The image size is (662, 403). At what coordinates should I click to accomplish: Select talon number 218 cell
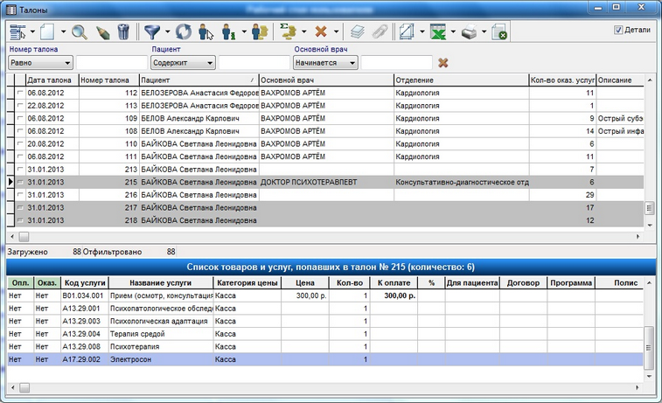(x=109, y=220)
